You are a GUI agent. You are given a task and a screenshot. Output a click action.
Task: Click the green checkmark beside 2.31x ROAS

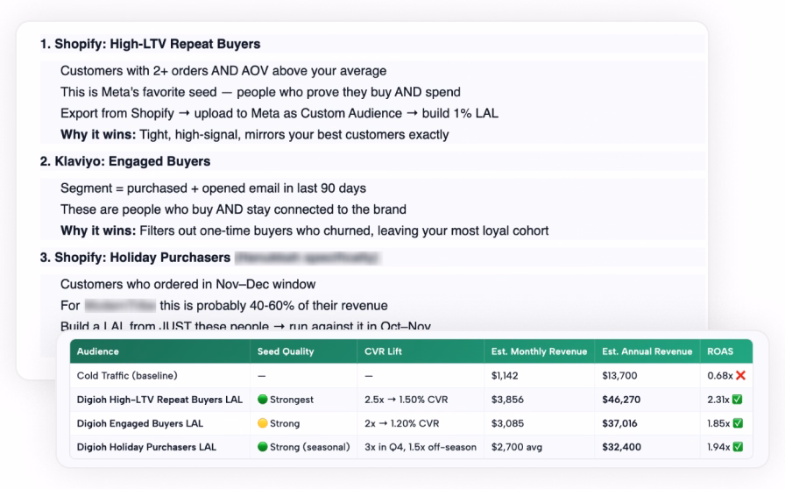[x=738, y=400]
